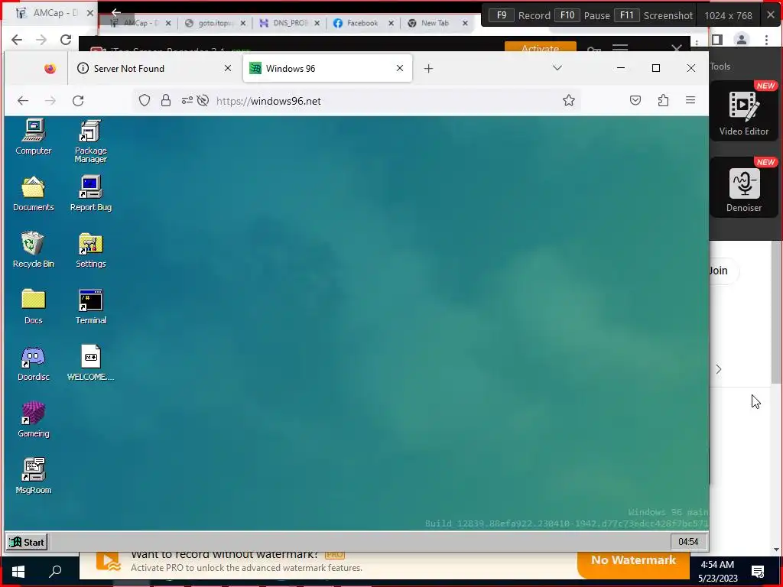This screenshot has height=587, width=783.
Task: Open Windows taskbar search magnifier
Action: [x=55, y=572]
